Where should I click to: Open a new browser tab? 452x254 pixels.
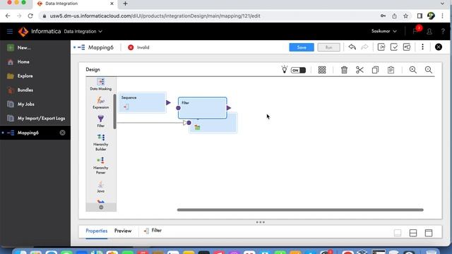point(125,4)
